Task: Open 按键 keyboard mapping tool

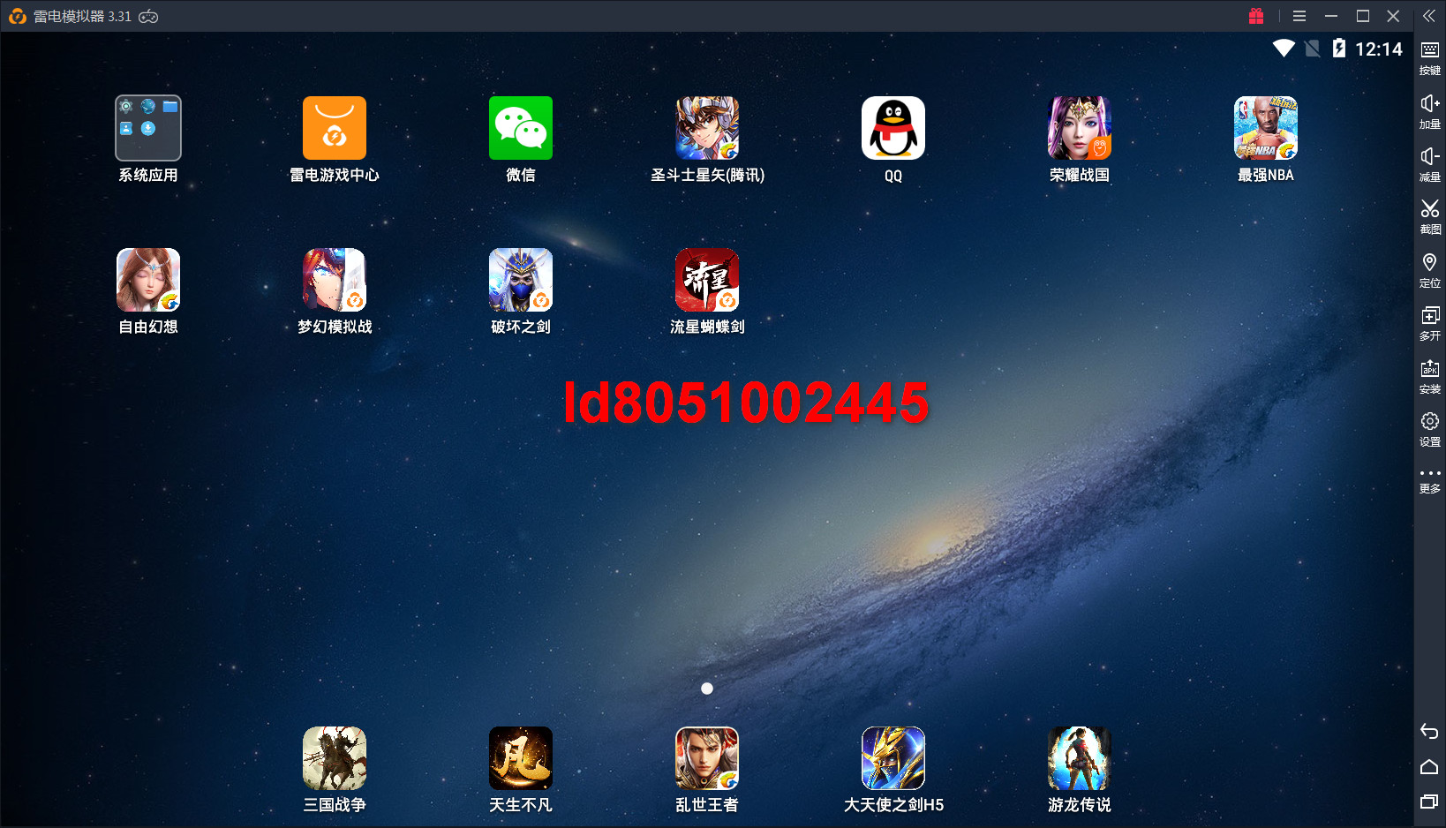Action: click(1429, 56)
